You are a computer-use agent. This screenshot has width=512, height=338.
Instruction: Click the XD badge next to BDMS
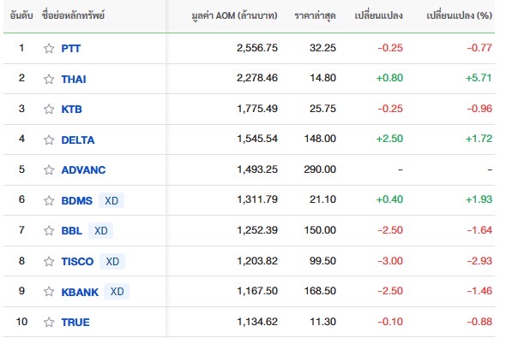coord(111,200)
